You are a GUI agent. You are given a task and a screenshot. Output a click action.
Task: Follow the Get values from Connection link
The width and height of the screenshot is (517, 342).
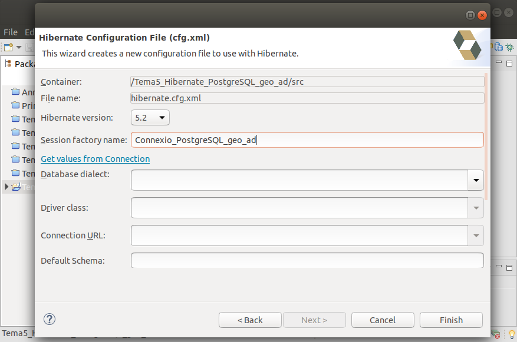[96, 159]
